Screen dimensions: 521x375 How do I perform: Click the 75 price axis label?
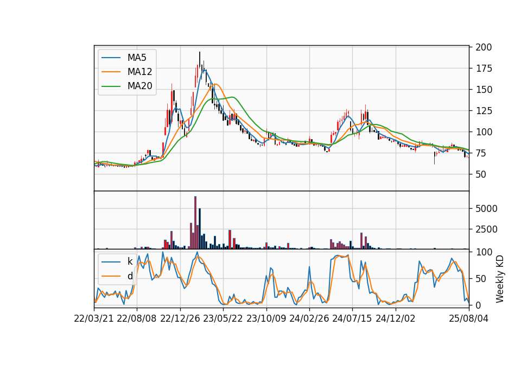[481, 153]
